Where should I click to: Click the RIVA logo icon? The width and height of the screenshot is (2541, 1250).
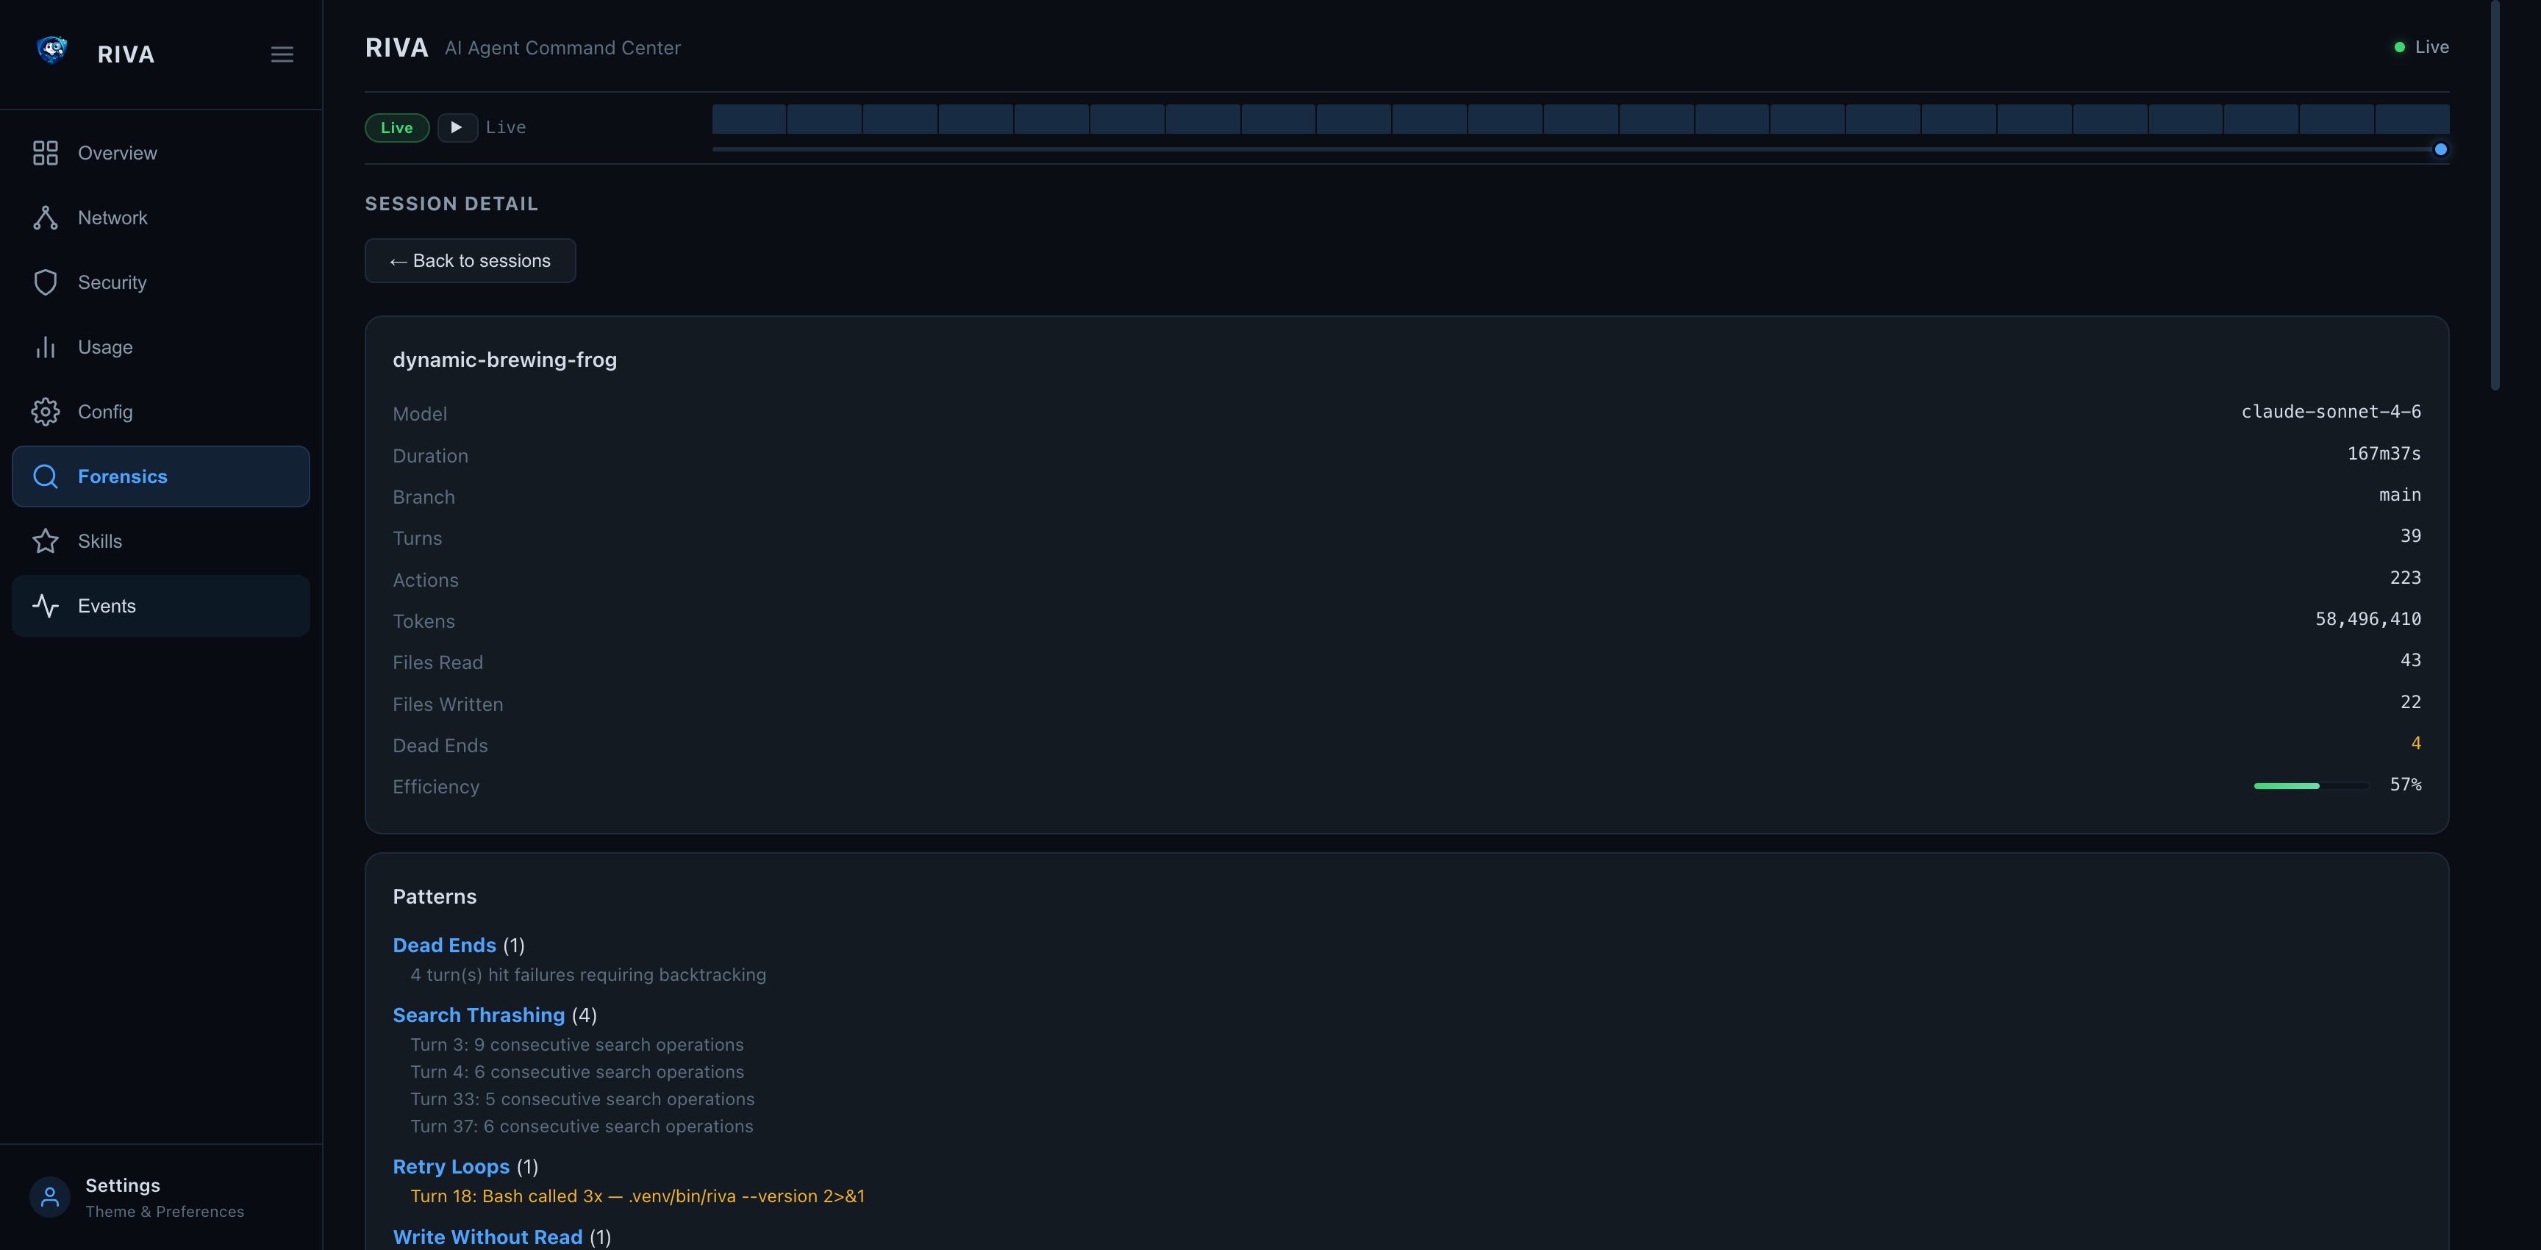point(51,51)
